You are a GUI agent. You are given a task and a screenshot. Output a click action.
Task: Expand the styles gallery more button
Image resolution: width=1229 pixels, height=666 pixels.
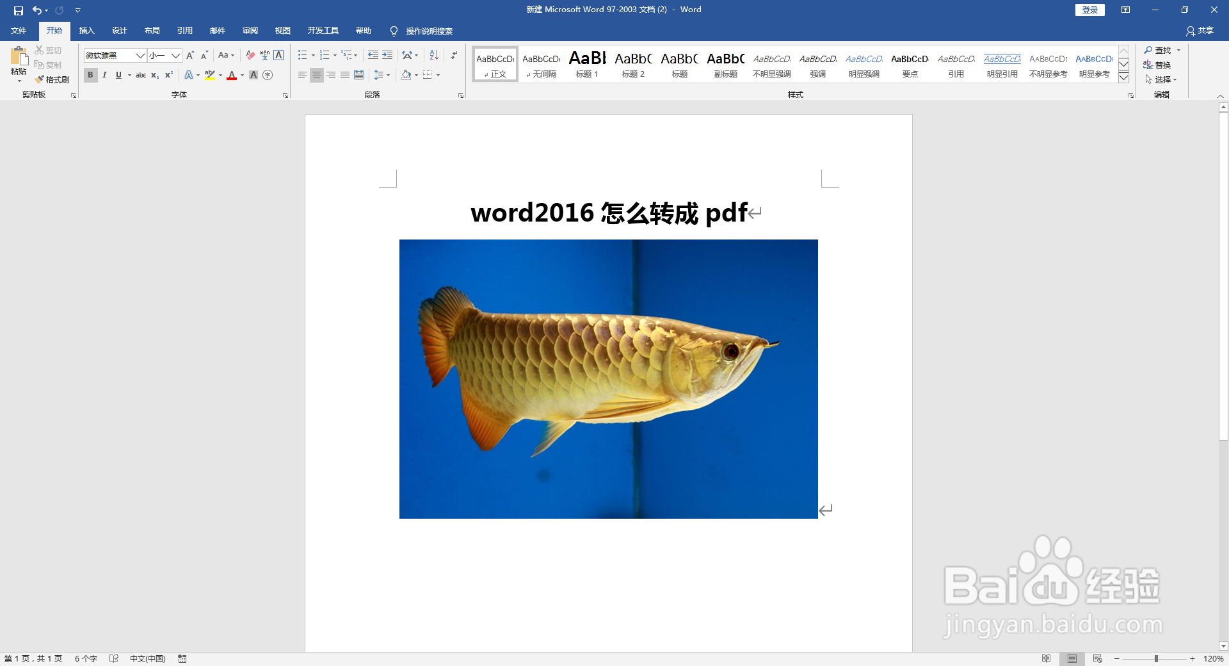(x=1123, y=77)
